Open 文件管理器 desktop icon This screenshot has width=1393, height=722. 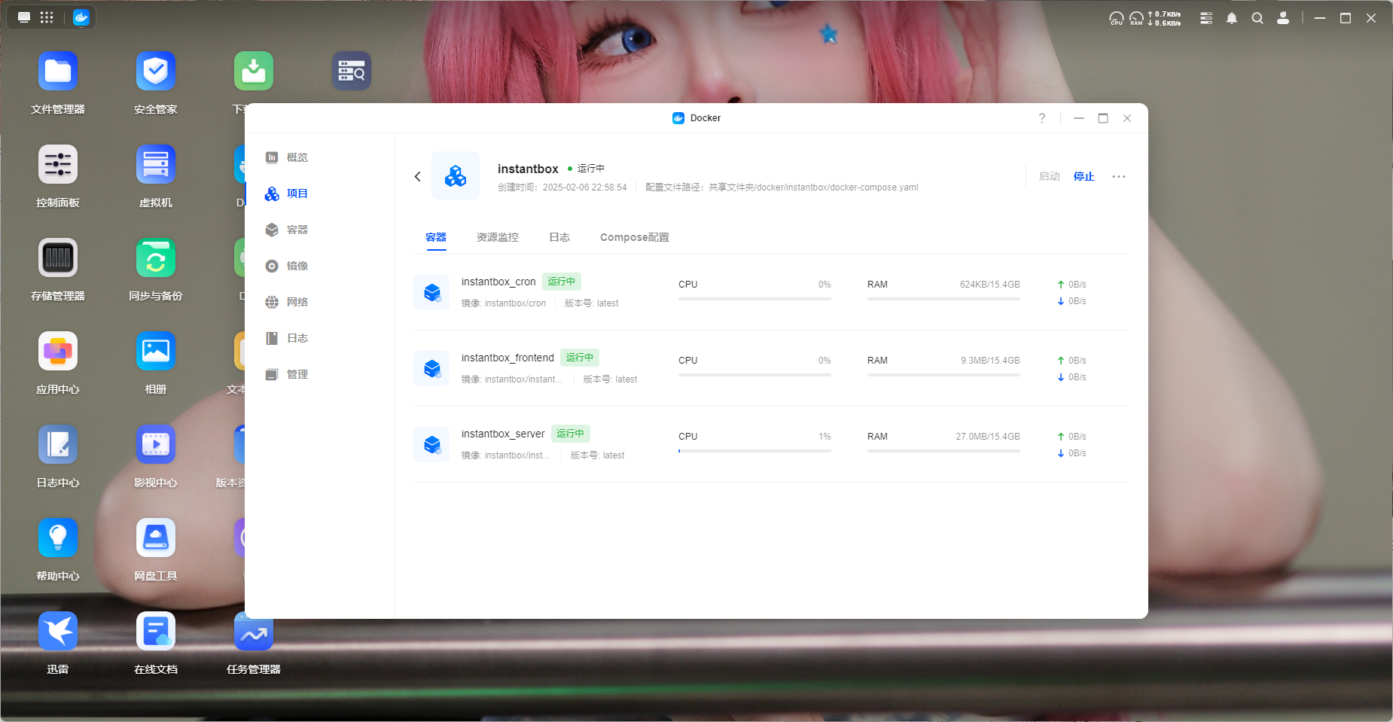pos(58,71)
